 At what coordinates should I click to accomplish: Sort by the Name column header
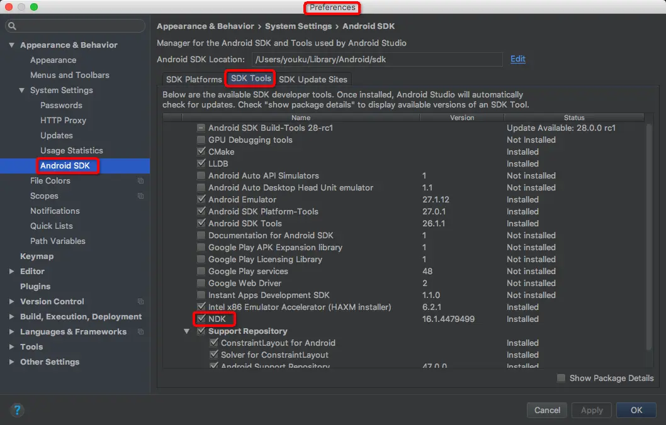(x=301, y=118)
